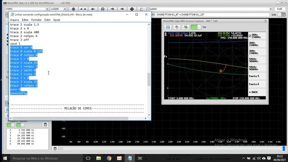Show hidden system tray icons
288x162 pixels.
(243, 158)
